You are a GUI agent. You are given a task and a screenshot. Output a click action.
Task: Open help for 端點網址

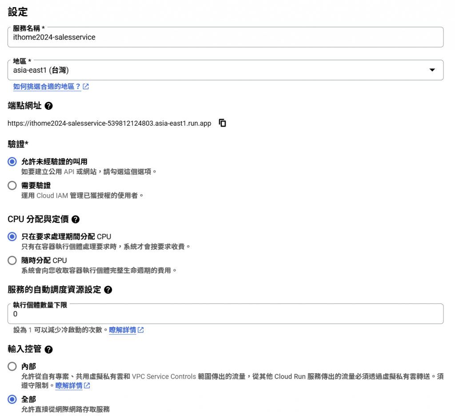click(49, 106)
